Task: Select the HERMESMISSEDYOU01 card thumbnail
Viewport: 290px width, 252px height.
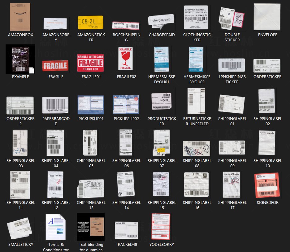Action: point(162,59)
